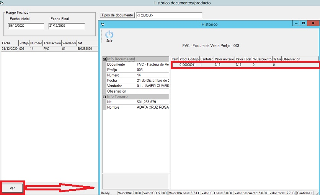The width and height of the screenshot is (320, 195).
Task: Sort by Prod. Codigo column header
Action: 189,59
